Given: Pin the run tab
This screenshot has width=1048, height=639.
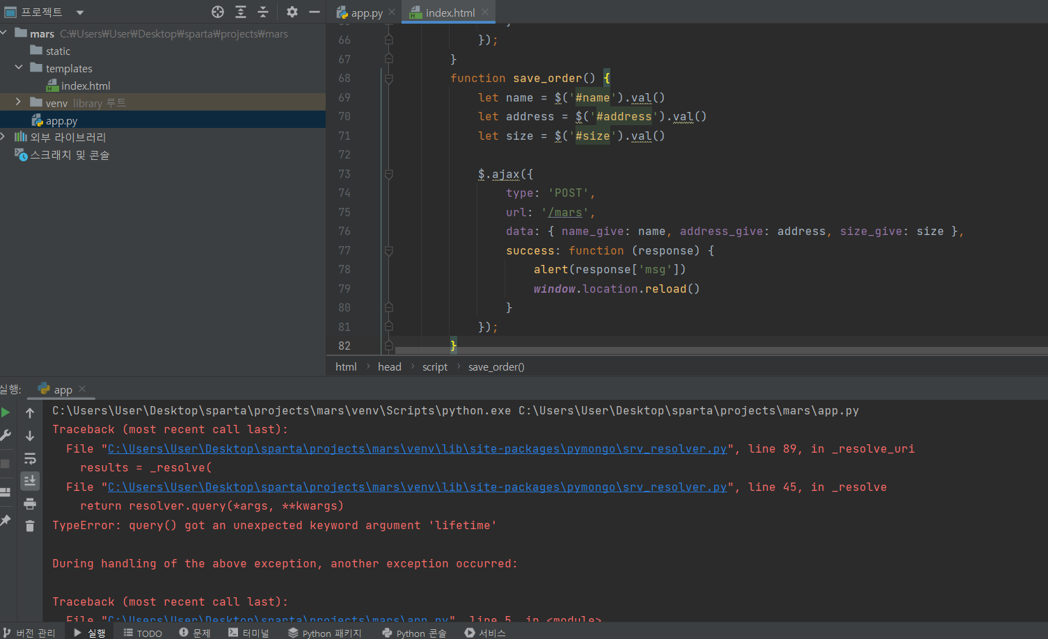Looking at the screenshot, I should click(x=6, y=520).
